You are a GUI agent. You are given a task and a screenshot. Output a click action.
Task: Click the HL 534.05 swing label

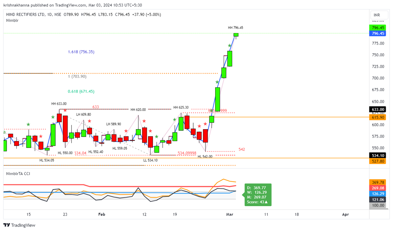tap(47, 160)
